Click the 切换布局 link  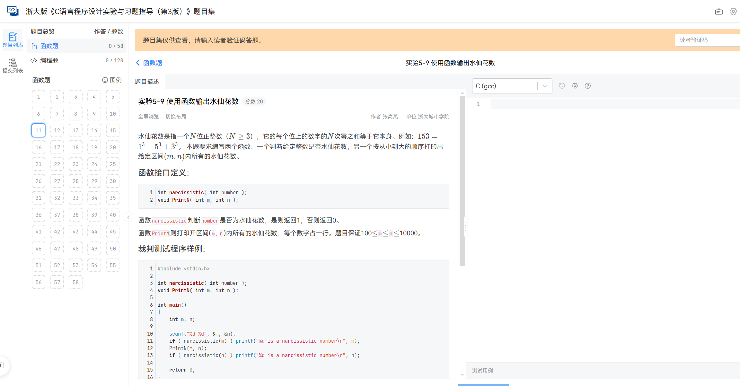pyautogui.click(x=176, y=117)
